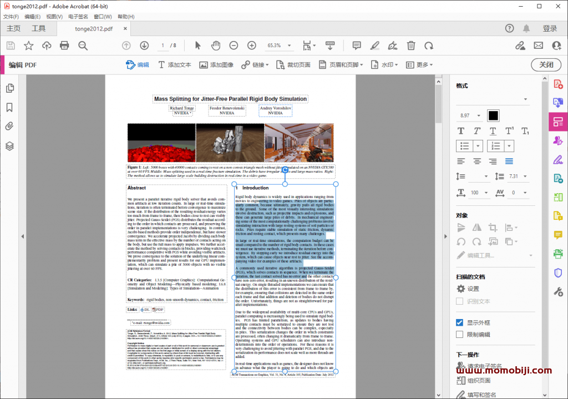This screenshot has height=399, width=568.
Task: Uncheck the 显示外框 checkbox
Action: [459, 322]
